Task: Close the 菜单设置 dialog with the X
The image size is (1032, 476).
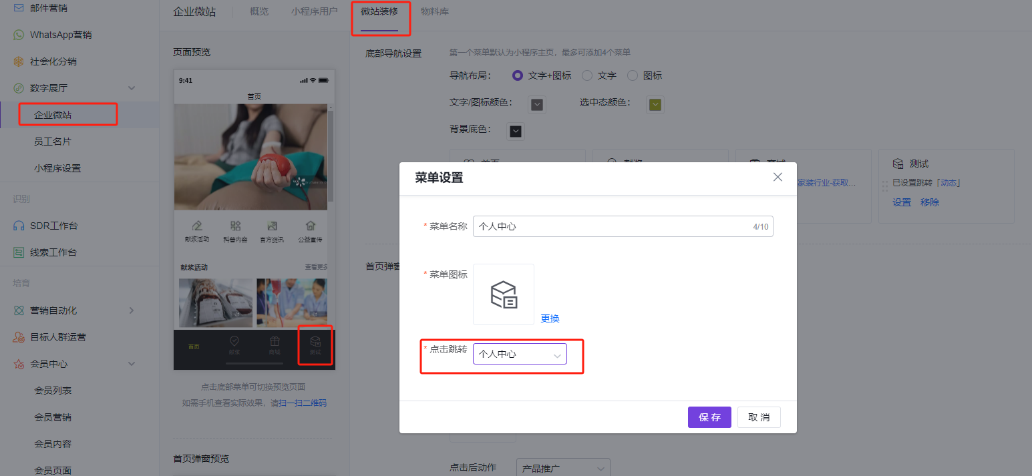Action: tap(778, 177)
